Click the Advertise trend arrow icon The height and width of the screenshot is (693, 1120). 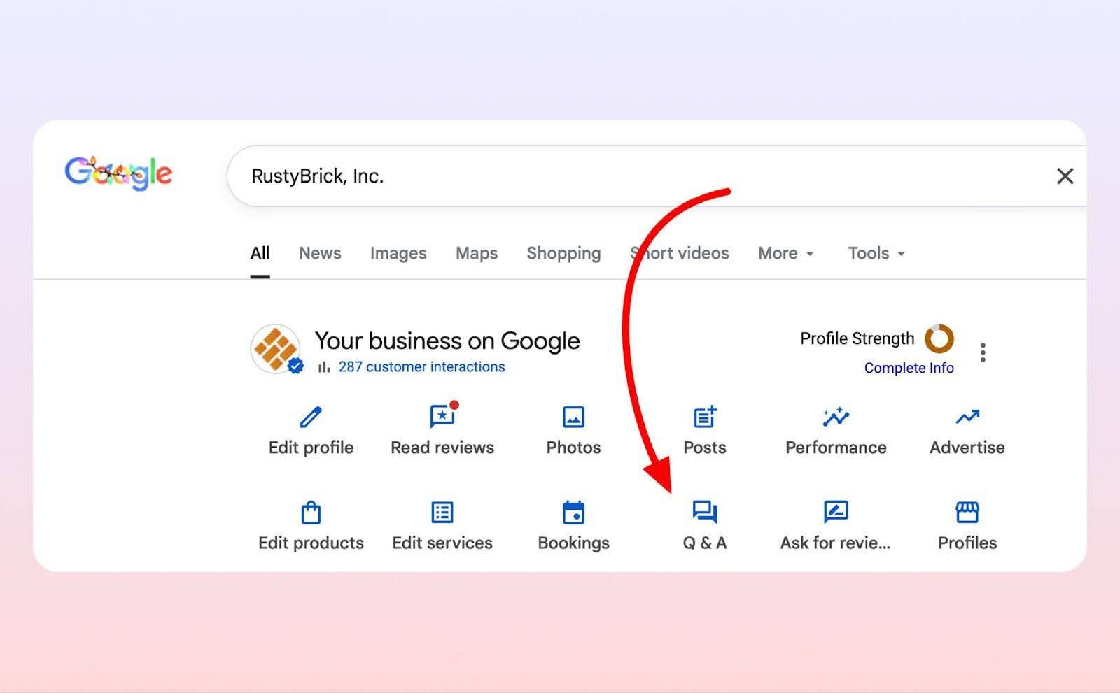[x=967, y=417]
